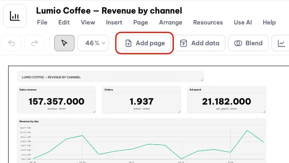The height and width of the screenshot is (163, 289).
Task: Open the Insert menu
Action: tap(114, 22)
